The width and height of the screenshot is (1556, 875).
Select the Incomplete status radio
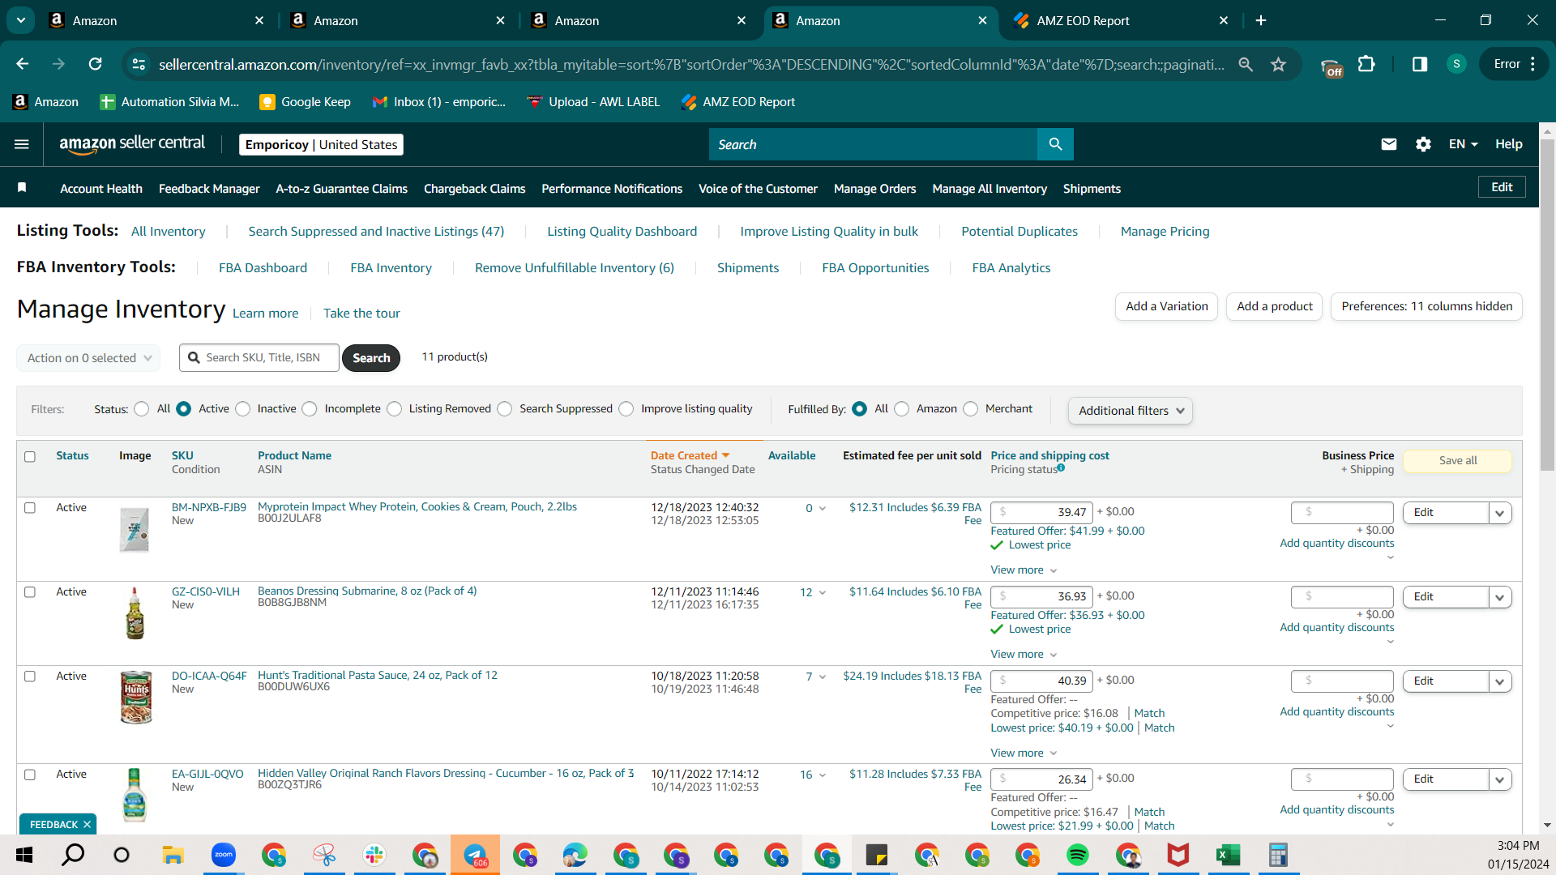pos(310,409)
